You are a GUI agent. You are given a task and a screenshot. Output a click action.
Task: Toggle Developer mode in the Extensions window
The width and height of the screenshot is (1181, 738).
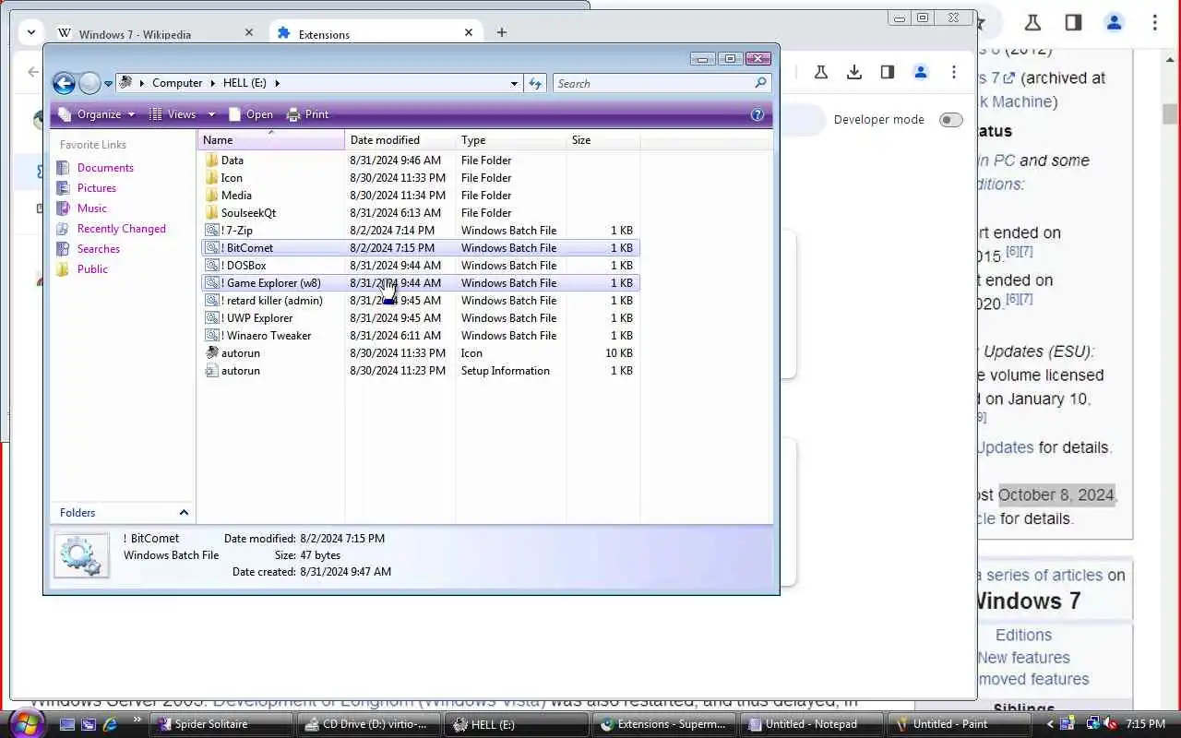coord(950,120)
